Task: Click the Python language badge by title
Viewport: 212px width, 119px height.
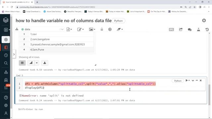Action: pos(119,21)
